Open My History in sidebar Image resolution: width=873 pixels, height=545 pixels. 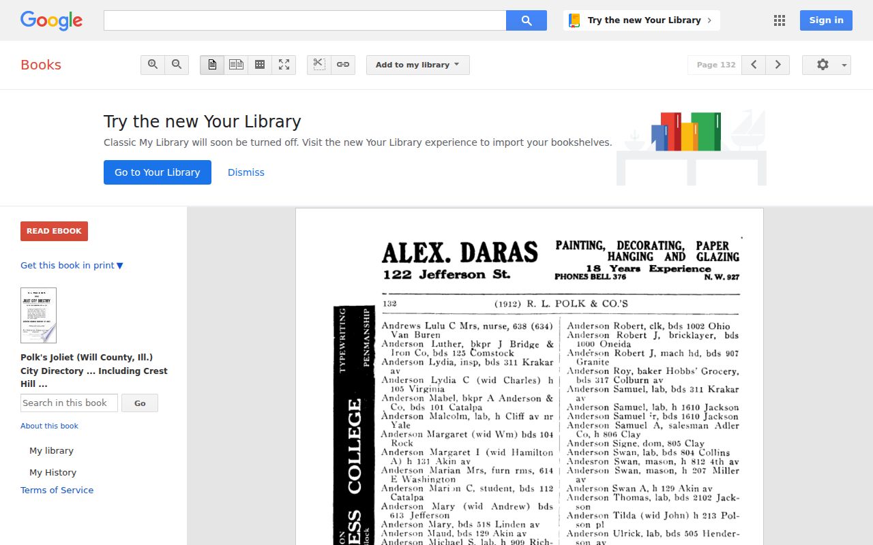click(53, 473)
